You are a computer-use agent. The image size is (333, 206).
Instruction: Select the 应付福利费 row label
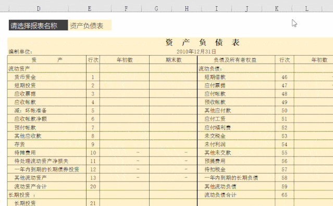tap(218, 127)
